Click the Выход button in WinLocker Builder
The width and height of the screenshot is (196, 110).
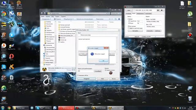click(114, 79)
